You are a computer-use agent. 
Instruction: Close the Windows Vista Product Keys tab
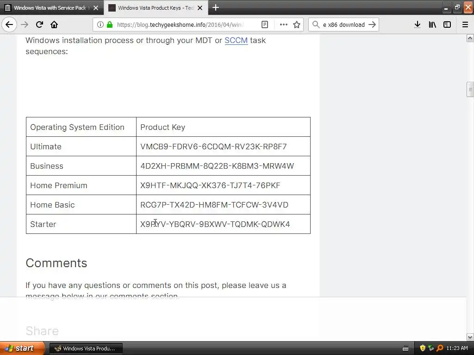pyautogui.click(x=200, y=8)
